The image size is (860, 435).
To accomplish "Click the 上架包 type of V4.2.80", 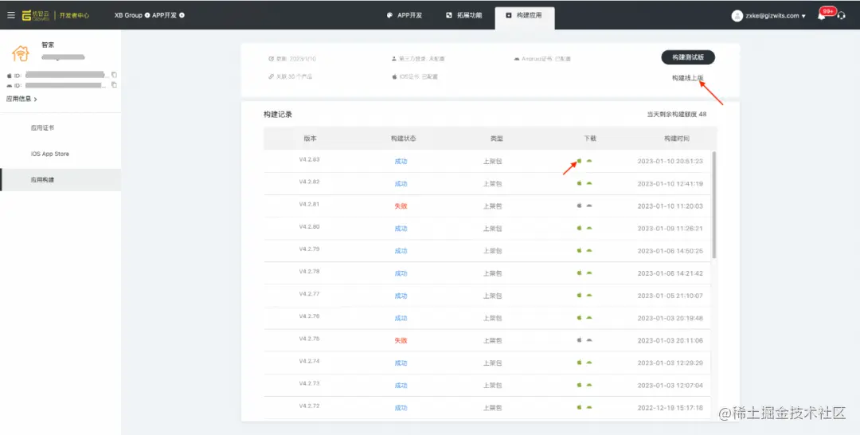I will click(x=493, y=229).
